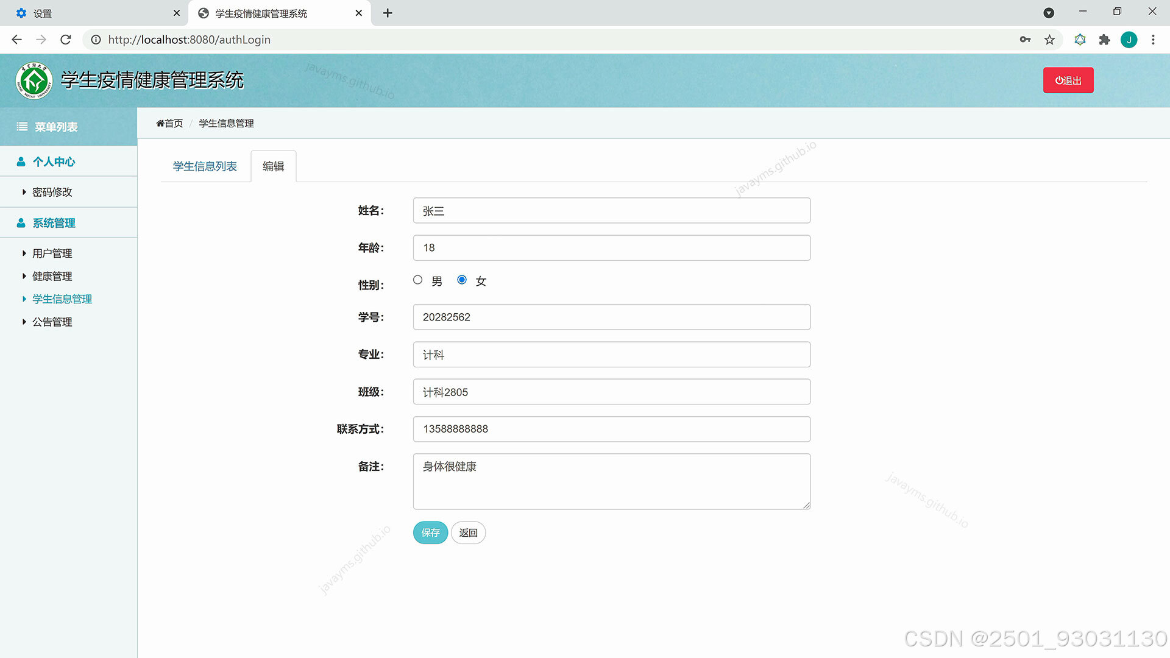
Task: Close the 设置 browser tab
Action: pos(177,13)
